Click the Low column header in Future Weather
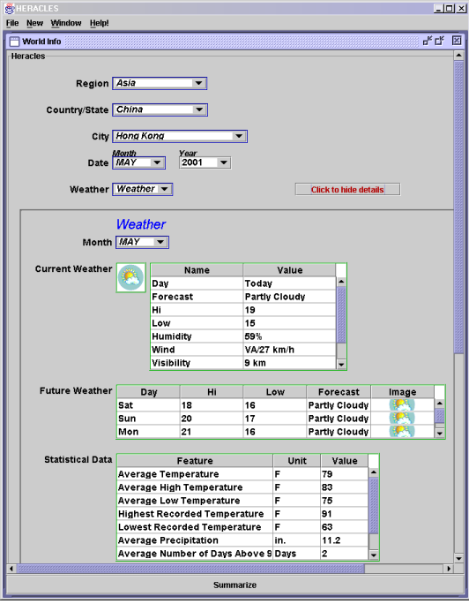 (275, 392)
